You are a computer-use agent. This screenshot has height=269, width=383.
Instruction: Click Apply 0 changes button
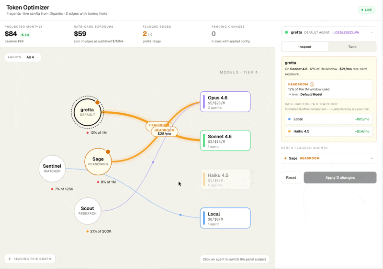click(x=340, y=178)
